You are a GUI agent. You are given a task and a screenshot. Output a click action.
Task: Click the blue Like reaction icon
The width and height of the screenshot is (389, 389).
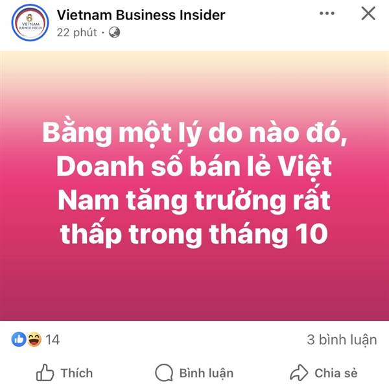[19, 339]
